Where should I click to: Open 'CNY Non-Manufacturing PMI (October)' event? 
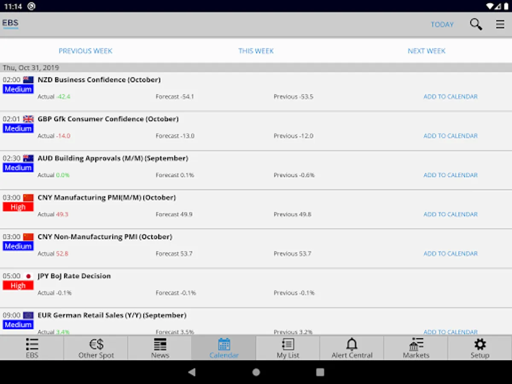pos(105,237)
